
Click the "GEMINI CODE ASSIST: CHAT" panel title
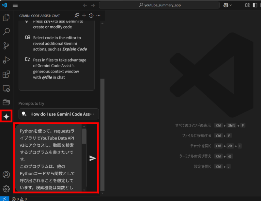(x=39, y=16)
